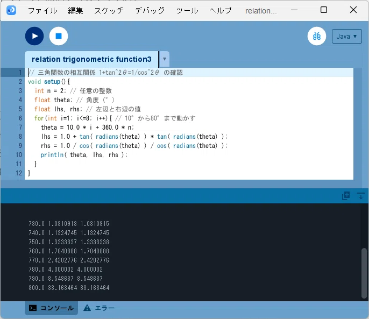Viewport: 369px width, 319px height.
Task: Click console row '750.0 1.3333337 1.3333338'
Action: [69, 242]
